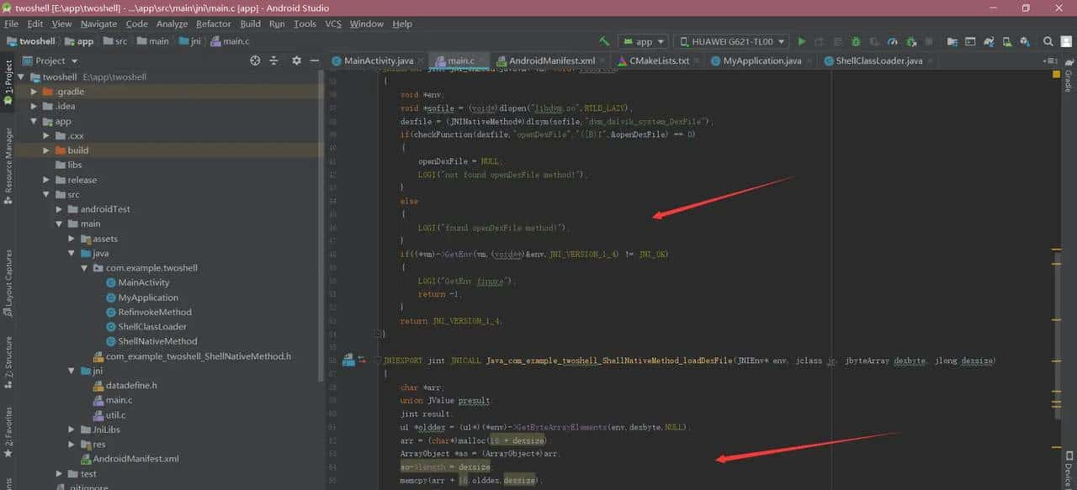This screenshot has height=490, width=1077.
Task: Click the green Run app button
Action: point(801,41)
